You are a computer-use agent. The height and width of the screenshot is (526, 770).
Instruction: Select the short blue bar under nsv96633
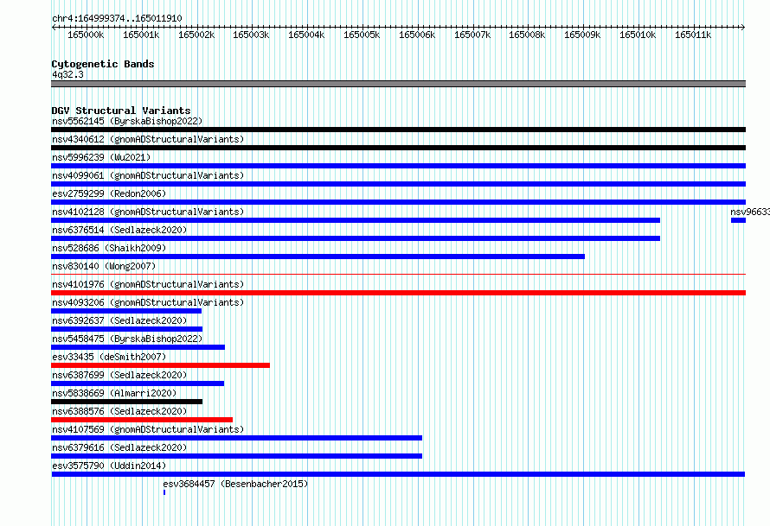[738, 220]
